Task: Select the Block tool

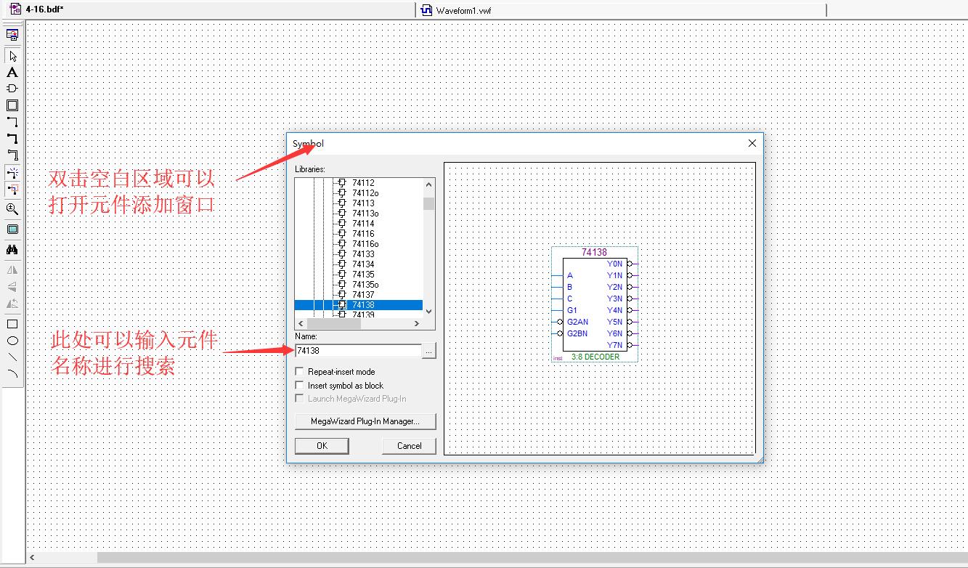Action: 12,105
